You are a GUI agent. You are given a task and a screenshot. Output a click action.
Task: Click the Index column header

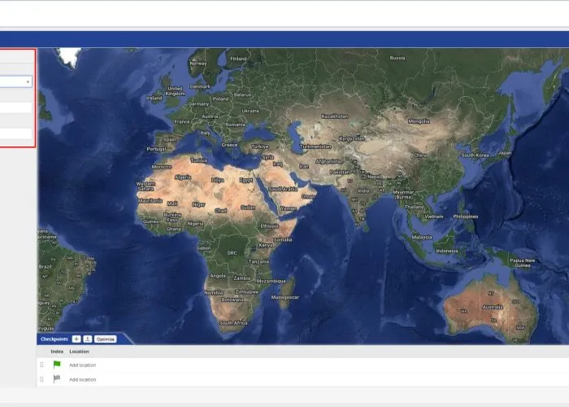pos(57,352)
